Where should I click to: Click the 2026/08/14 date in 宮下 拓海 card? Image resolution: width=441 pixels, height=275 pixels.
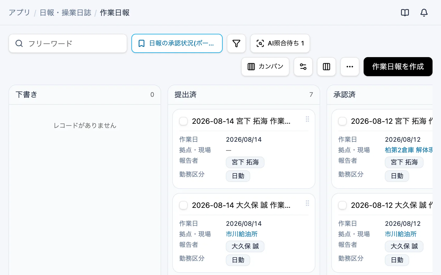[244, 139]
